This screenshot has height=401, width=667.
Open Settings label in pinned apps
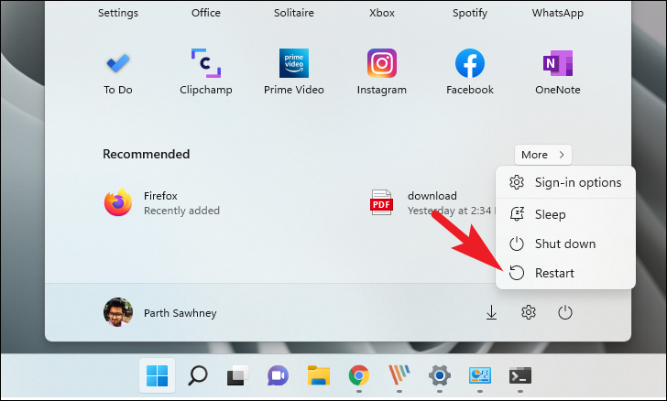118,13
